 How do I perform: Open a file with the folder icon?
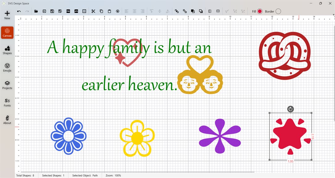36,11
